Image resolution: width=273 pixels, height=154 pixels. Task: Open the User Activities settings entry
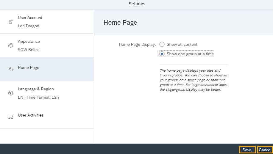click(47, 115)
